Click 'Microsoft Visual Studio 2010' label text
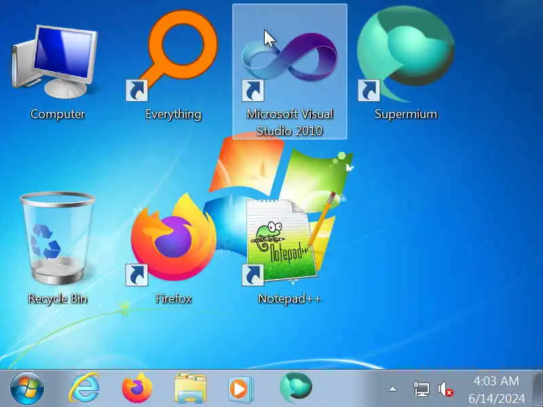Screen dimensions: 543x407 (x=290, y=122)
